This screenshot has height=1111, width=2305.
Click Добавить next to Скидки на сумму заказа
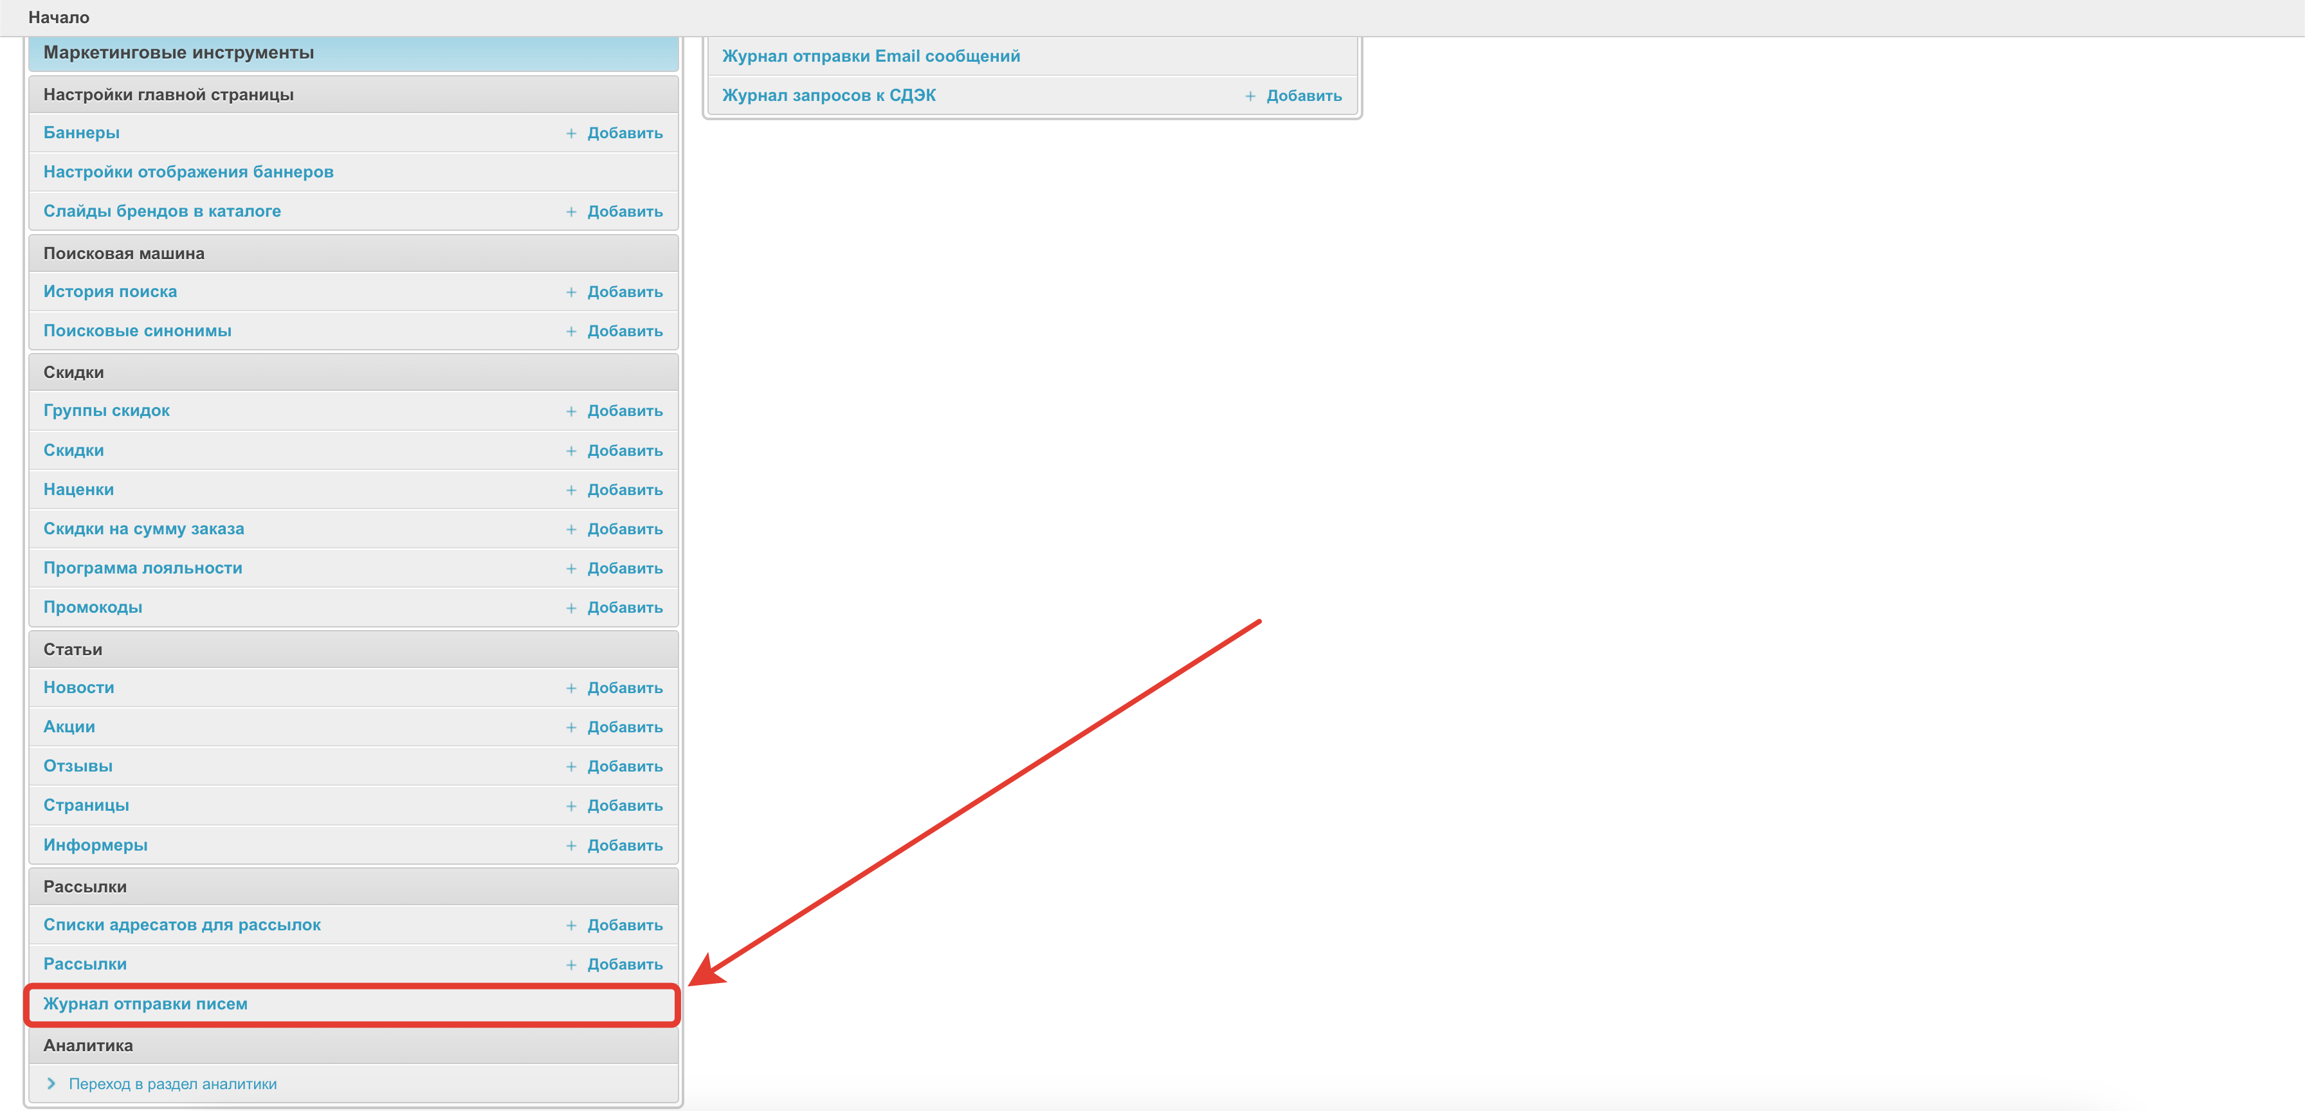pyautogui.click(x=624, y=530)
